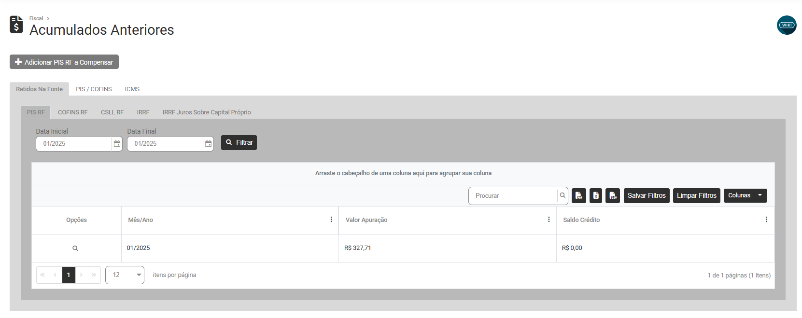Viewport: 802px width, 318px height.
Task: Switch to the ICMS tab
Action: pyautogui.click(x=132, y=89)
